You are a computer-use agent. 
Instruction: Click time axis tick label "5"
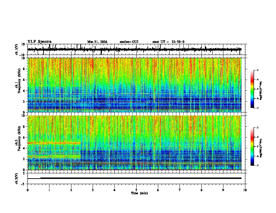136,190
